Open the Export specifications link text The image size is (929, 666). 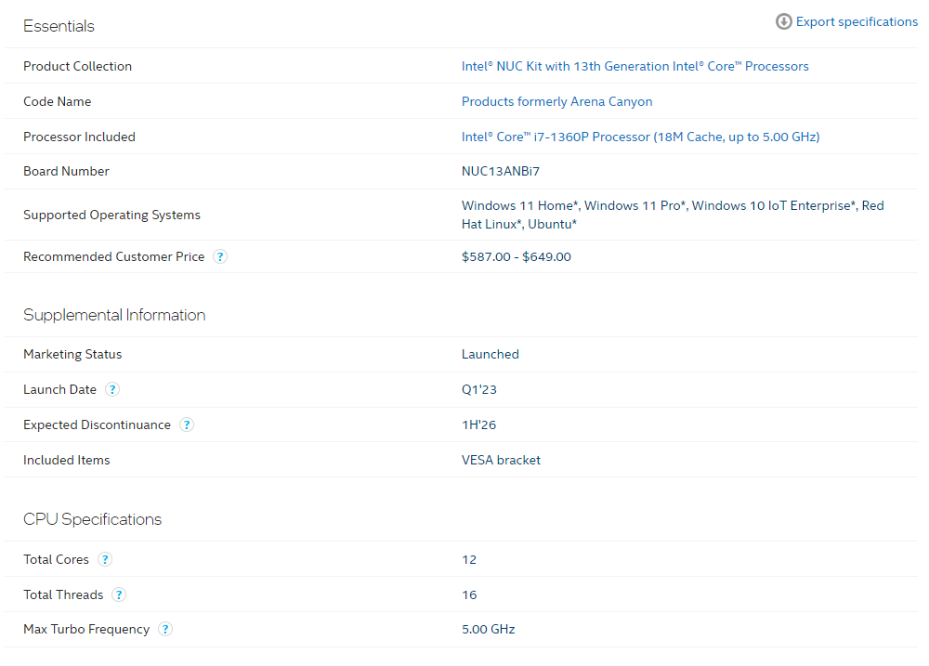coord(857,21)
